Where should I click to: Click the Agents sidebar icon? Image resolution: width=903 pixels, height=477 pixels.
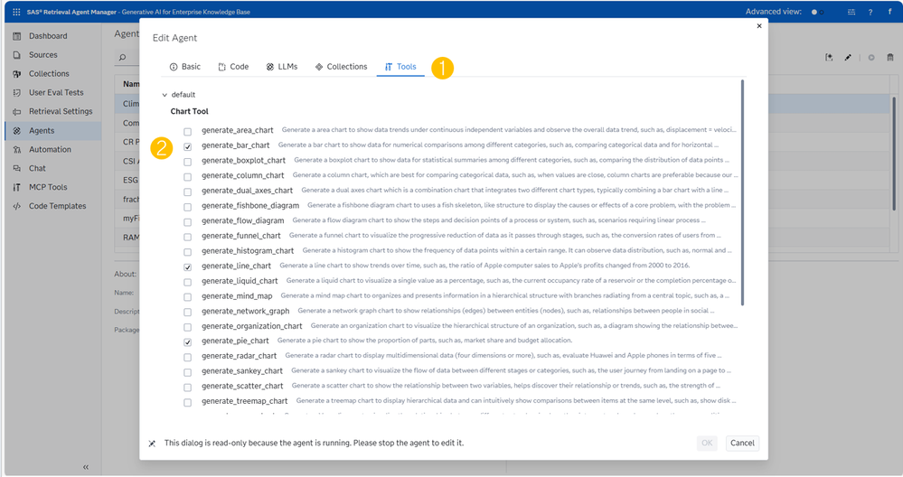pos(16,131)
